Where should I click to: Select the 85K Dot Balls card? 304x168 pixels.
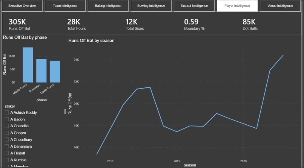coord(250,24)
